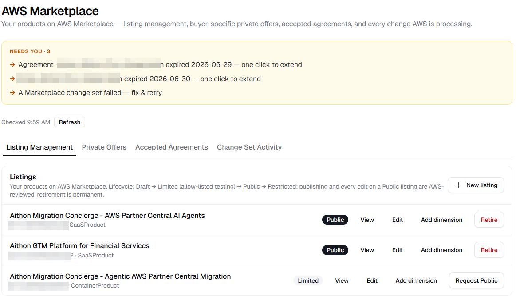Edit the Agentic AWS Partner Central Migration listing
516x296 pixels.
[x=372, y=281]
